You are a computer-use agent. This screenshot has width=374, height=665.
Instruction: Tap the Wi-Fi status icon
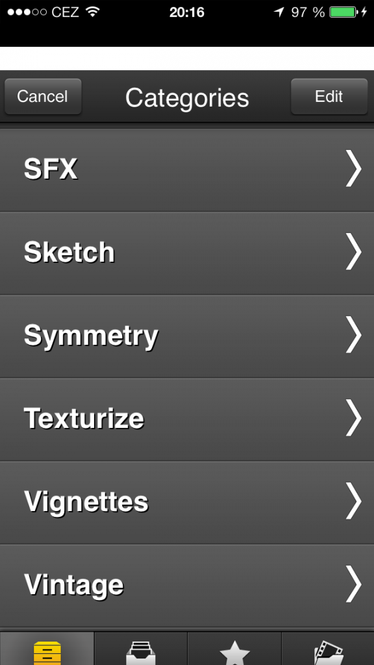pyautogui.click(x=92, y=12)
